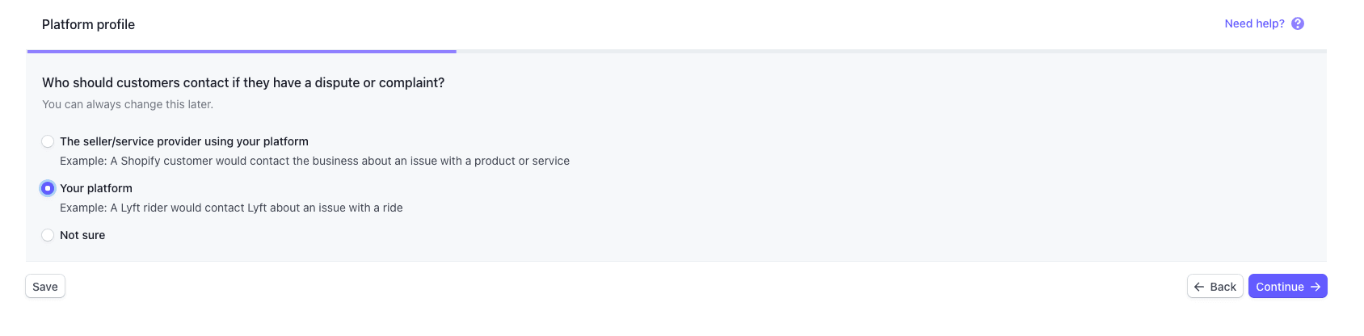Go back using the Back button text
The width and height of the screenshot is (1364, 336).
pyautogui.click(x=1223, y=287)
